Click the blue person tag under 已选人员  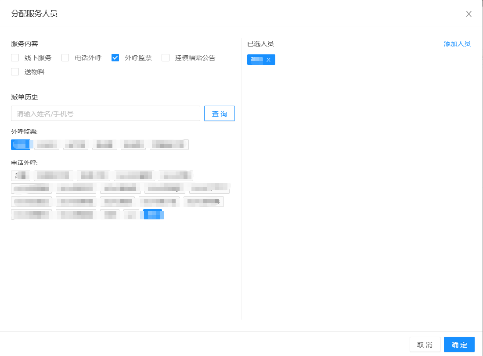coord(256,60)
